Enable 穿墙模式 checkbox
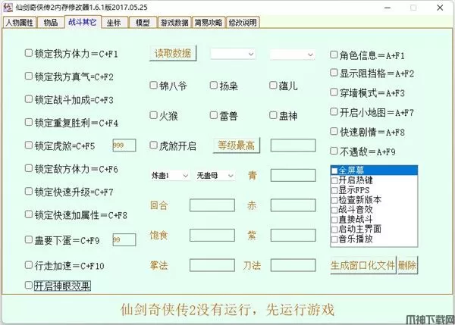Screen dimensions: 455x325 (334, 92)
